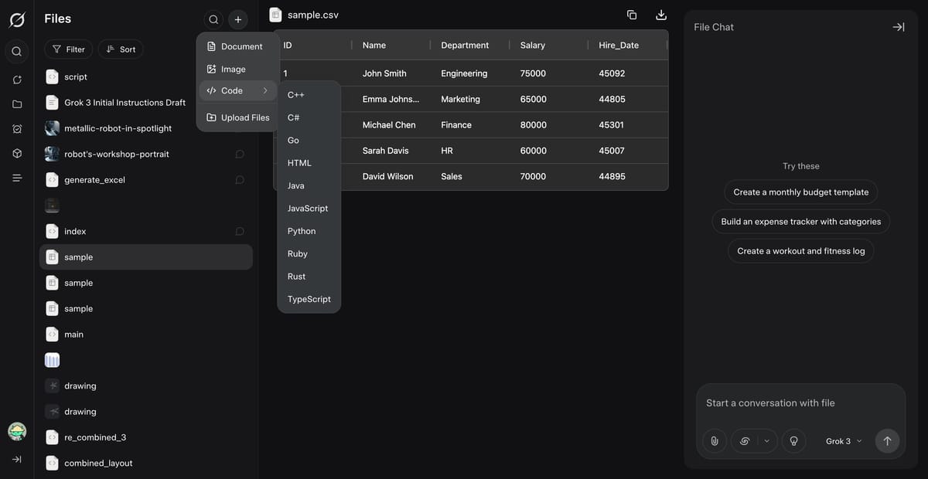This screenshot has height=479, width=928.
Task: Click the package/box icon in the sidebar
Action: 16,153
